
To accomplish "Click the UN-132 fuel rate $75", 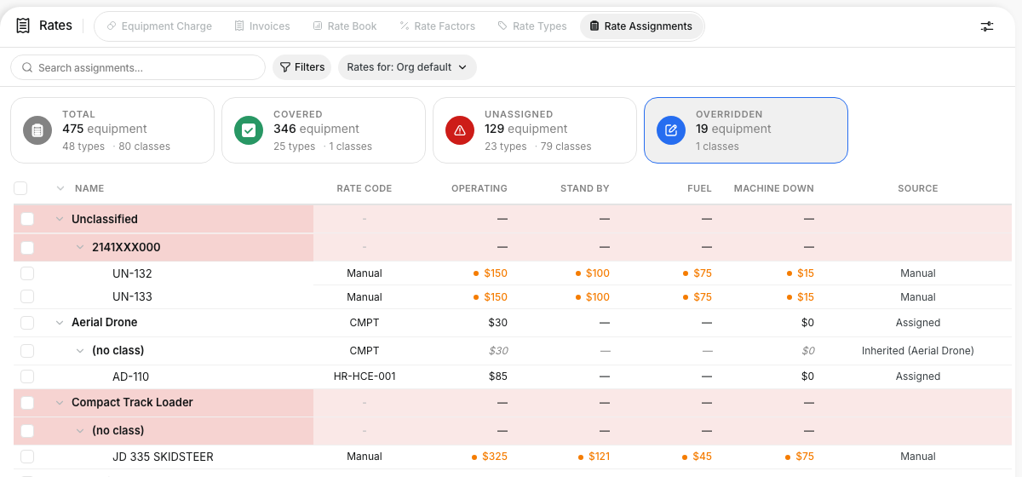I will pyautogui.click(x=702, y=273).
